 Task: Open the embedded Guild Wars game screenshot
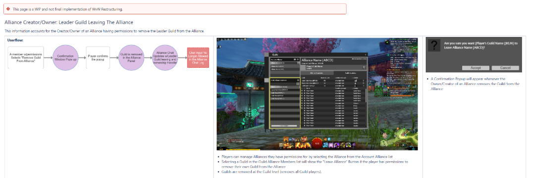[x=317, y=94]
